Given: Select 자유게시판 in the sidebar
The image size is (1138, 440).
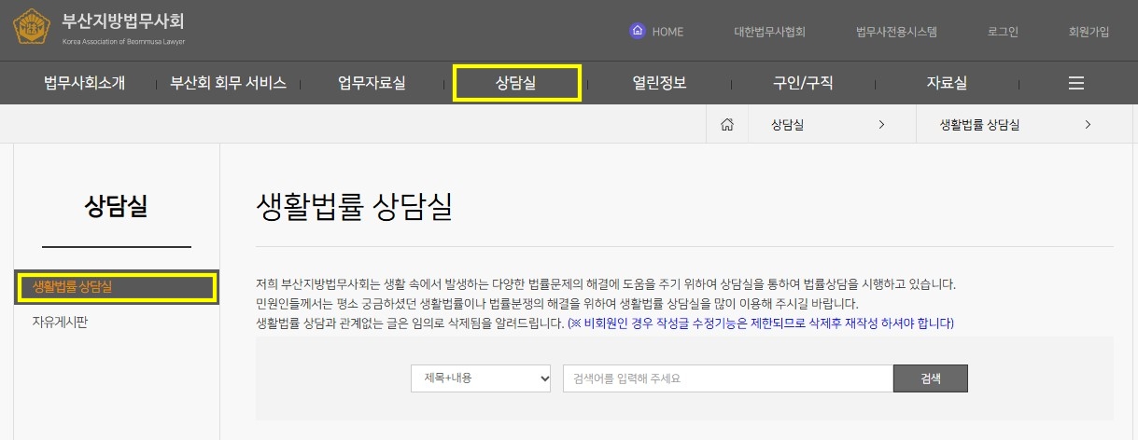Looking at the screenshot, I should [x=60, y=323].
